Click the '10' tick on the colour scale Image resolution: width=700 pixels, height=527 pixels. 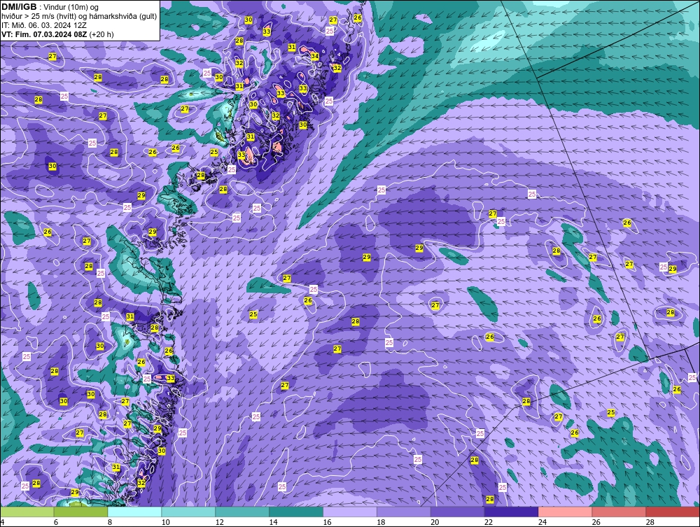pos(166,522)
